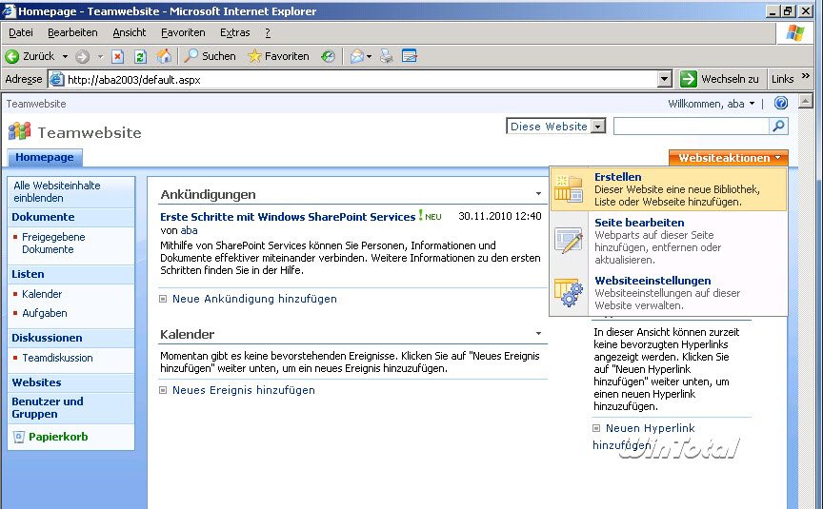Expand the address bar dropdown
This screenshot has height=509, width=823.
(665, 79)
